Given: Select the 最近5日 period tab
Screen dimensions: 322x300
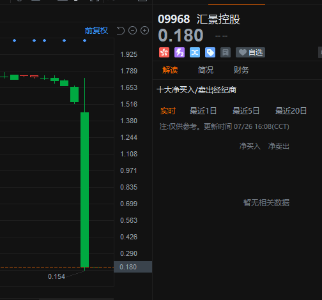Looking at the screenshot, I should point(246,111).
